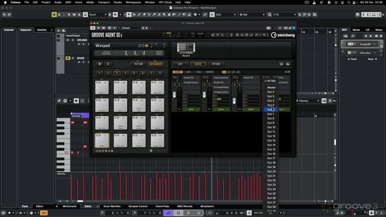Toggle Groove Agent plugin power button
Viewport: 386px width, 217px height.
(x=93, y=28)
